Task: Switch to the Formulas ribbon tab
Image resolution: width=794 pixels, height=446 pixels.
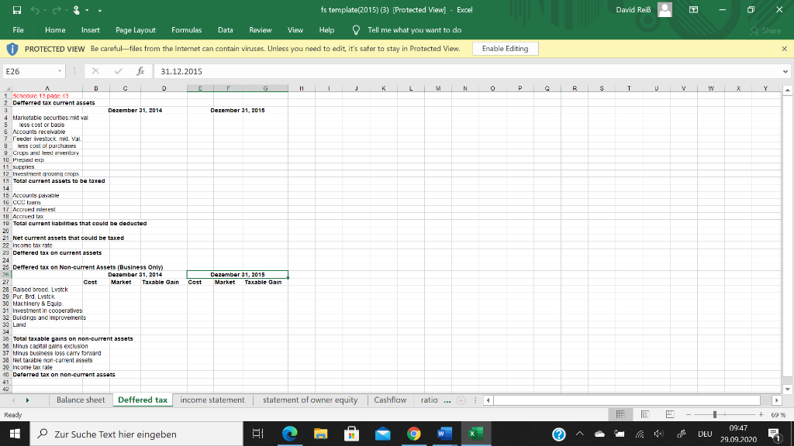Action: click(x=187, y=30)
